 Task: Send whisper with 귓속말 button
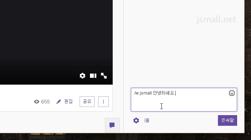pos(228,120)
